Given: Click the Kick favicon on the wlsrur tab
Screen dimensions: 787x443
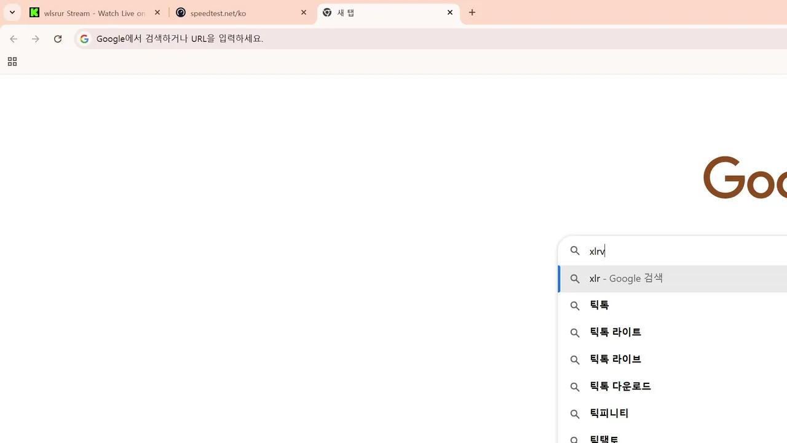Looking at the screenshot, I should point(34,13).
